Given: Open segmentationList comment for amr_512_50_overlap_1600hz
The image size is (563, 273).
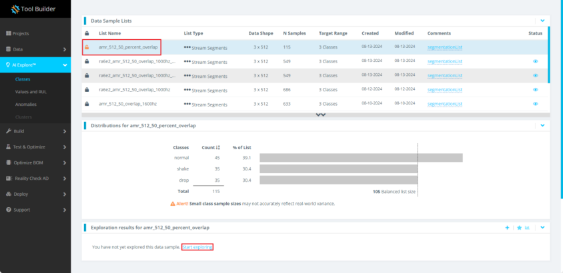Looking at the screenshot, I should (x=444, y=104).
